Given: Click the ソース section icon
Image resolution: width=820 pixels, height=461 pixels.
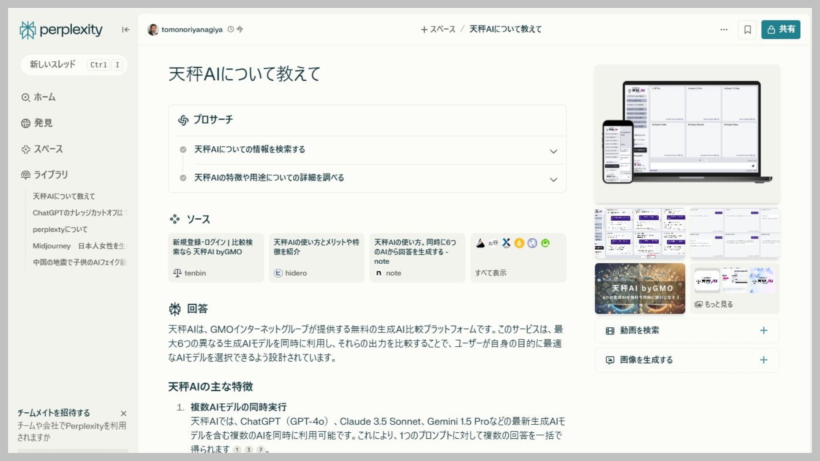Looking at the screenshot, I should pos(174,219).
